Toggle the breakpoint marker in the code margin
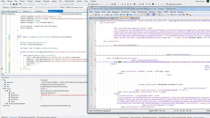 point(2,69)
